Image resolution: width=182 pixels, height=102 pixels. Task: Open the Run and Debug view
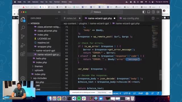pos(23,45)
